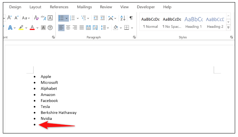
Task: Click the Nvidia list item
Action: 46,119
